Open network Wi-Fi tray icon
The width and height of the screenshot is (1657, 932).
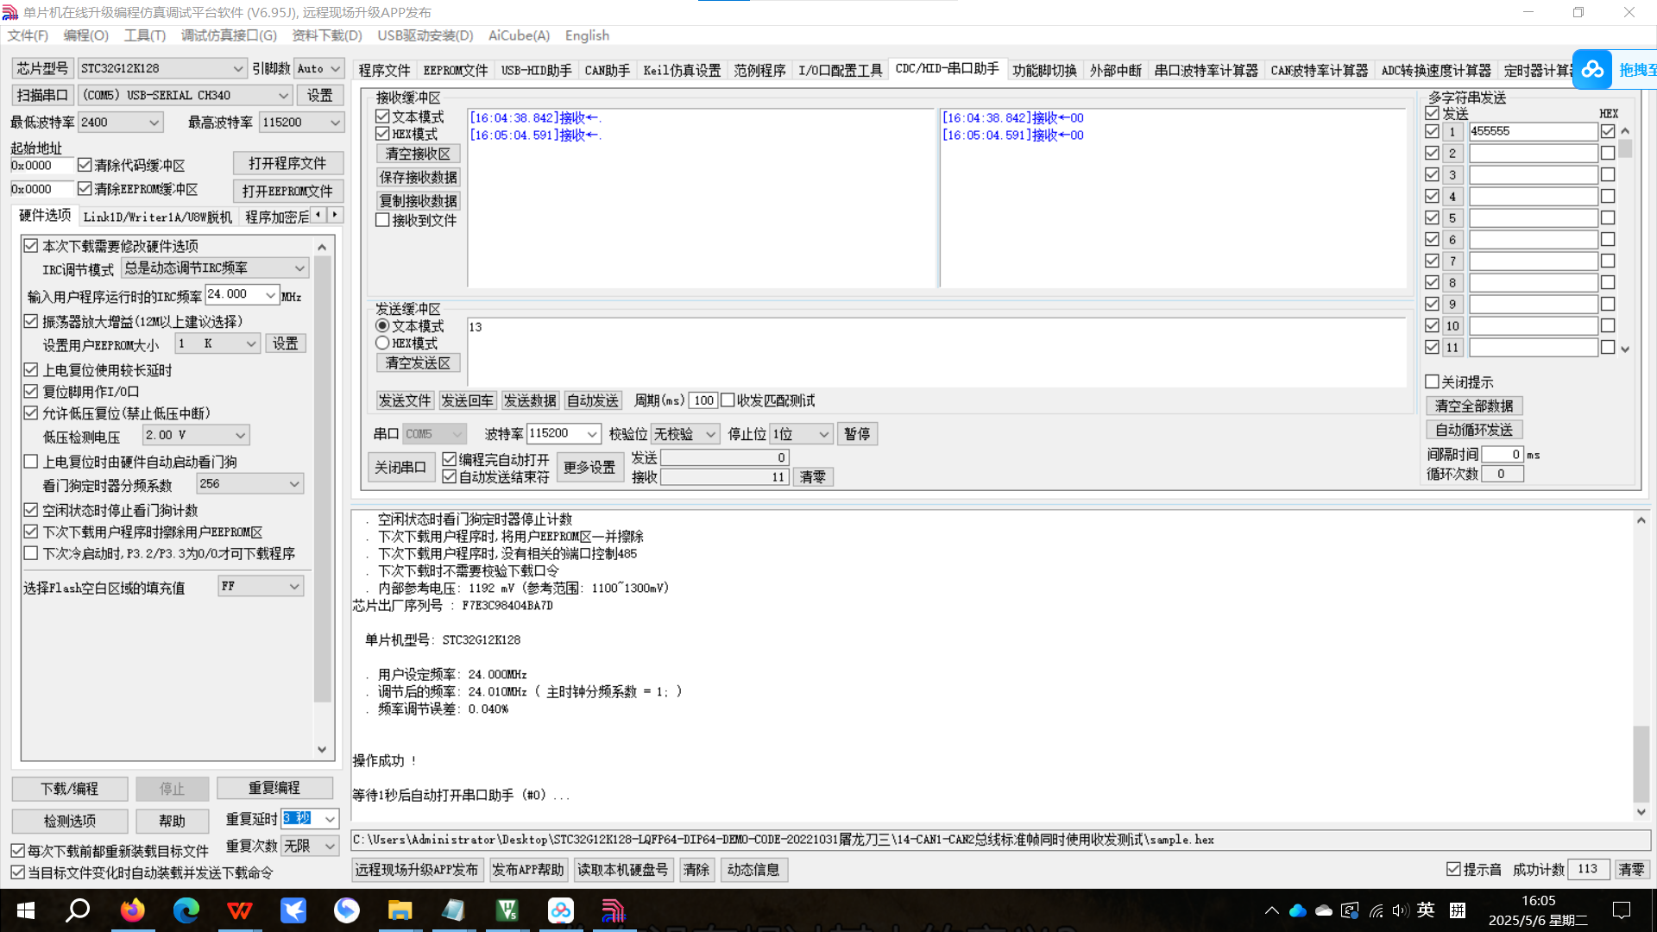[x=1377, y=910]
